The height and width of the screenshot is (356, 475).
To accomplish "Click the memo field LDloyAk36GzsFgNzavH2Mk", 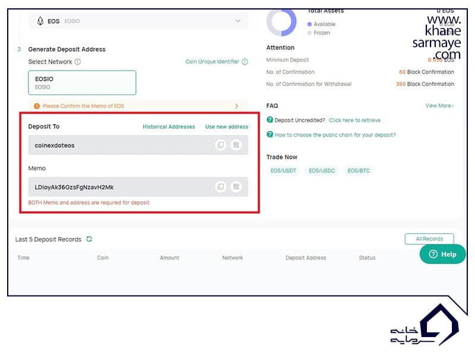I will pyautogui.click(x=138, y=187).
